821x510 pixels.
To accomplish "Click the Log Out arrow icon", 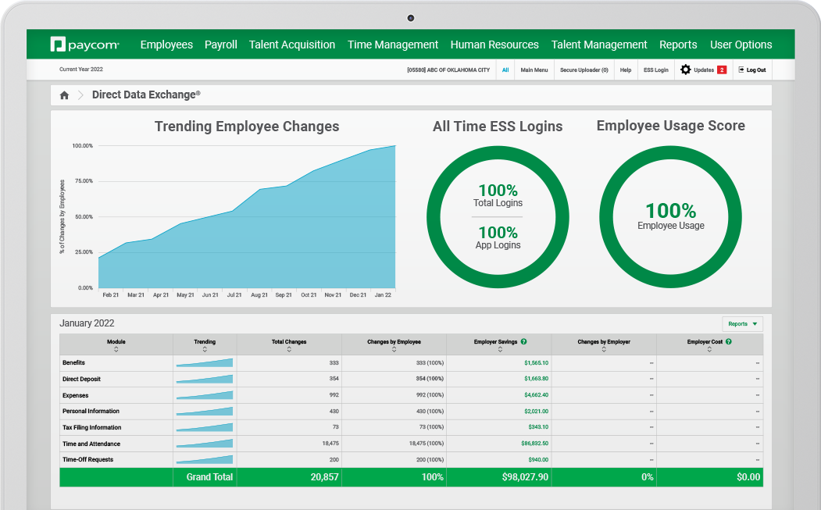I will (x=741, y=70).
